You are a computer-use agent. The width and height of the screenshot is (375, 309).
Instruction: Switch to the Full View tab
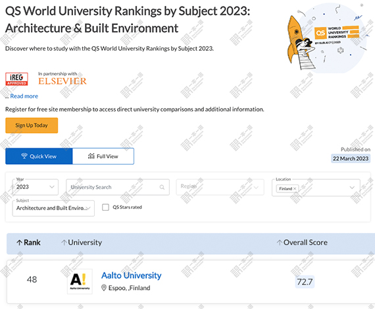pos(103,156)
